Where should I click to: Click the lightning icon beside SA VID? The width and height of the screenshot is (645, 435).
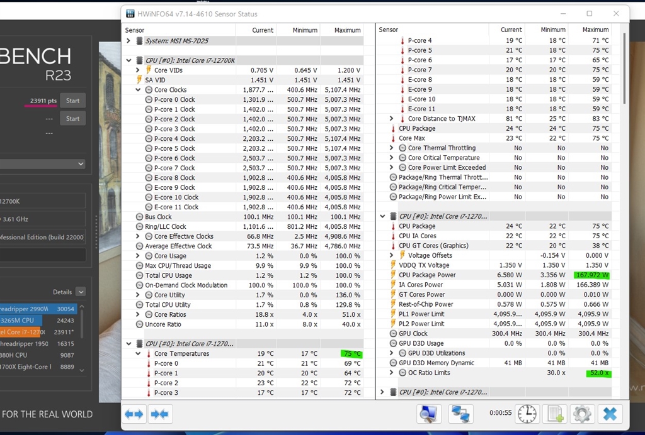139,80
